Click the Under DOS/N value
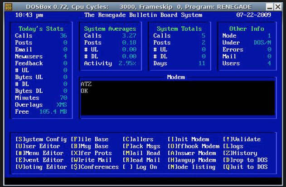The height and width of the screenshot is (187, 286). click(262, 43)
